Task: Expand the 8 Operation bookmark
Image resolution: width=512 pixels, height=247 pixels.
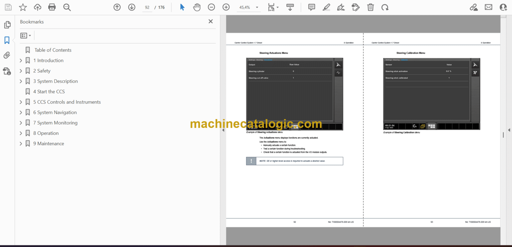Action: click(21, 133)
